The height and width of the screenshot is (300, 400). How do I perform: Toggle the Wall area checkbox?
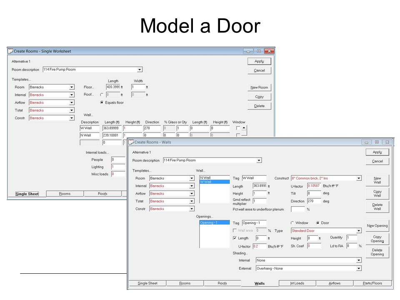point(235,230)
